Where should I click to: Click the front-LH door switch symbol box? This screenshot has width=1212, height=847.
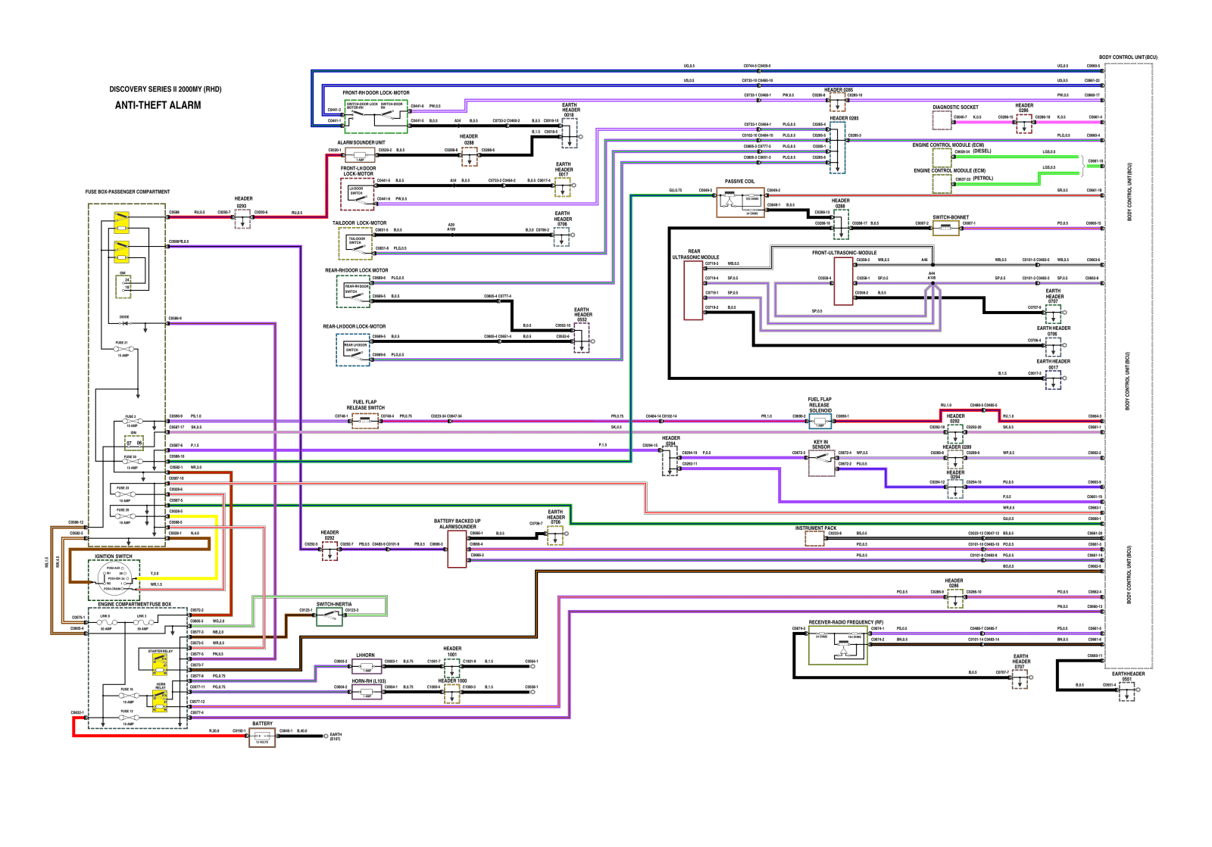(x=358, y=194)
